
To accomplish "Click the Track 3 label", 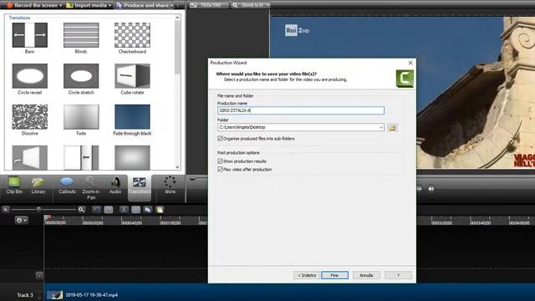I will (x=25, y=295).
